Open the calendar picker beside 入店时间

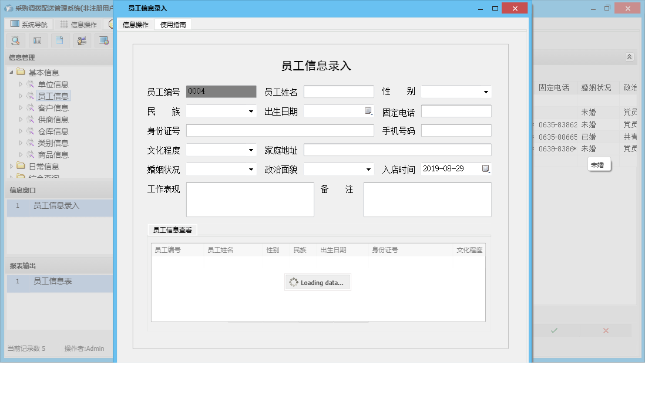pyautogui.click(x=486, y=168)
